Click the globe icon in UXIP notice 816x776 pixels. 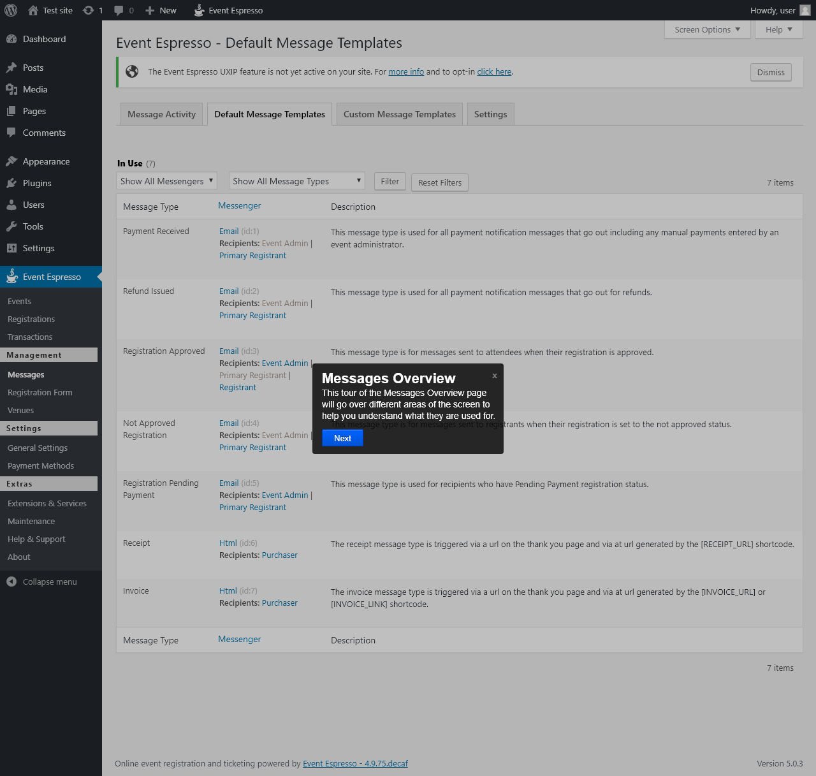(132, 71)
